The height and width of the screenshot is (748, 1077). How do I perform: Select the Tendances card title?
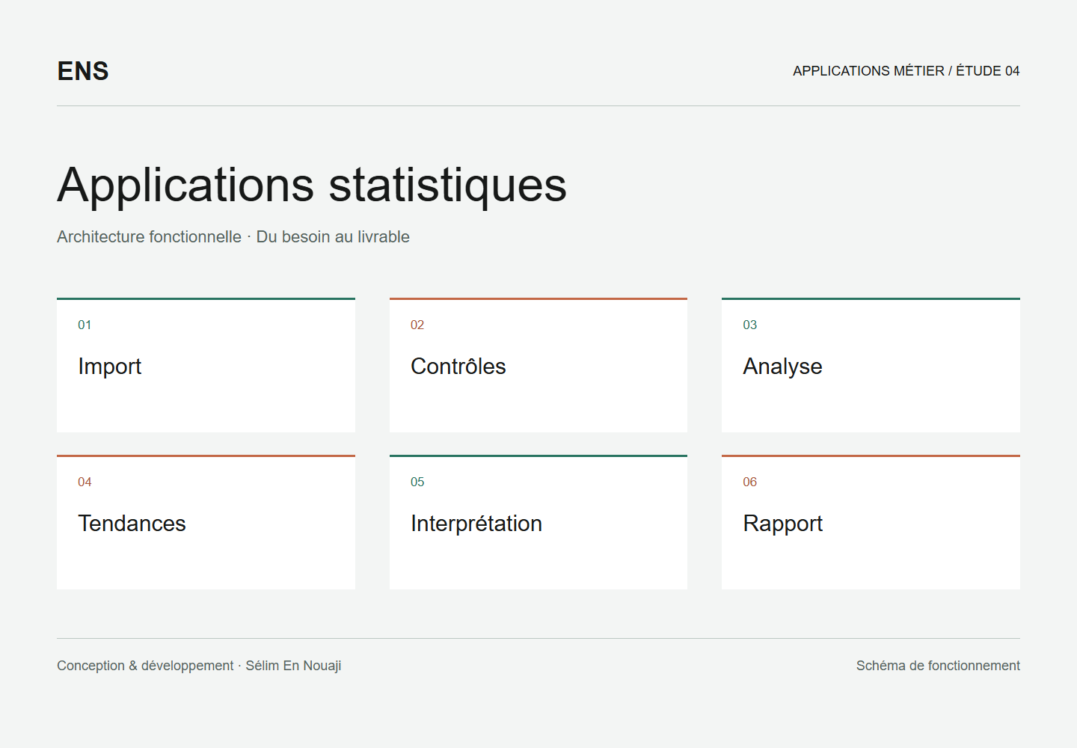(132, 523)
